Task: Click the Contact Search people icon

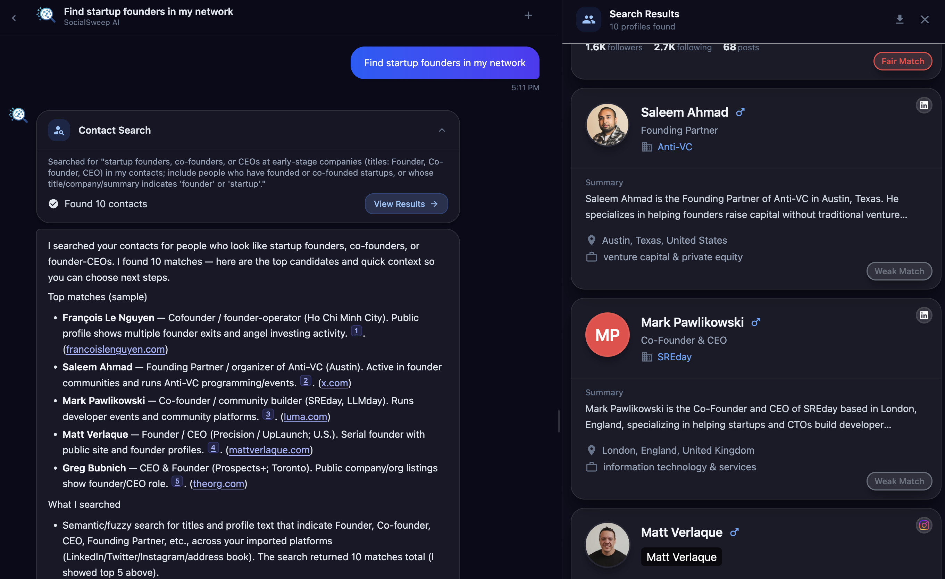Action: click(59, 130)
